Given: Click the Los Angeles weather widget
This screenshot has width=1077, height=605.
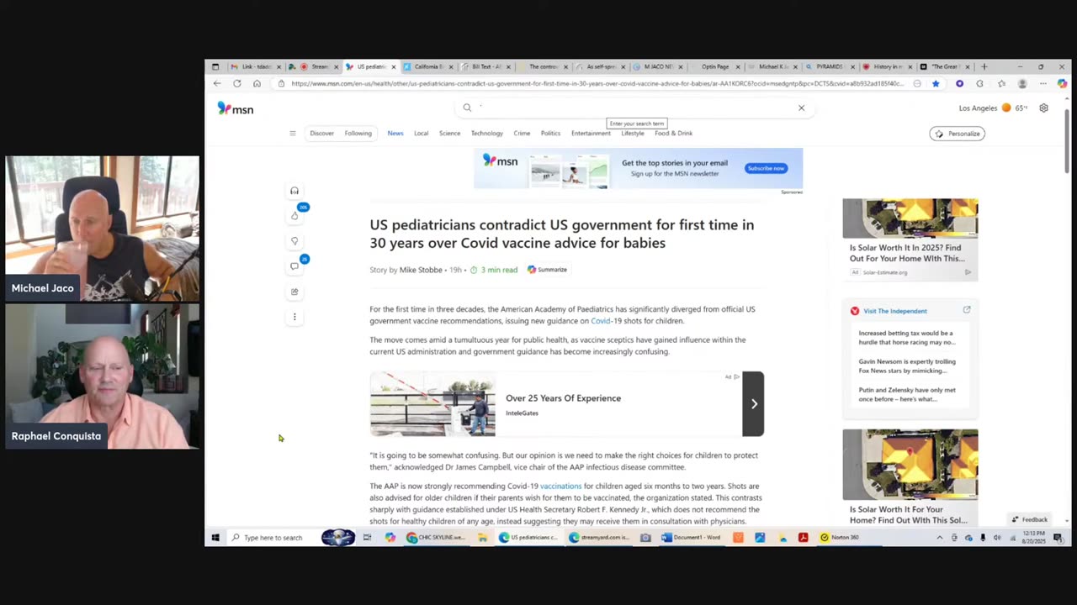Looking at the screenshot, I should (x=993, y=108).
